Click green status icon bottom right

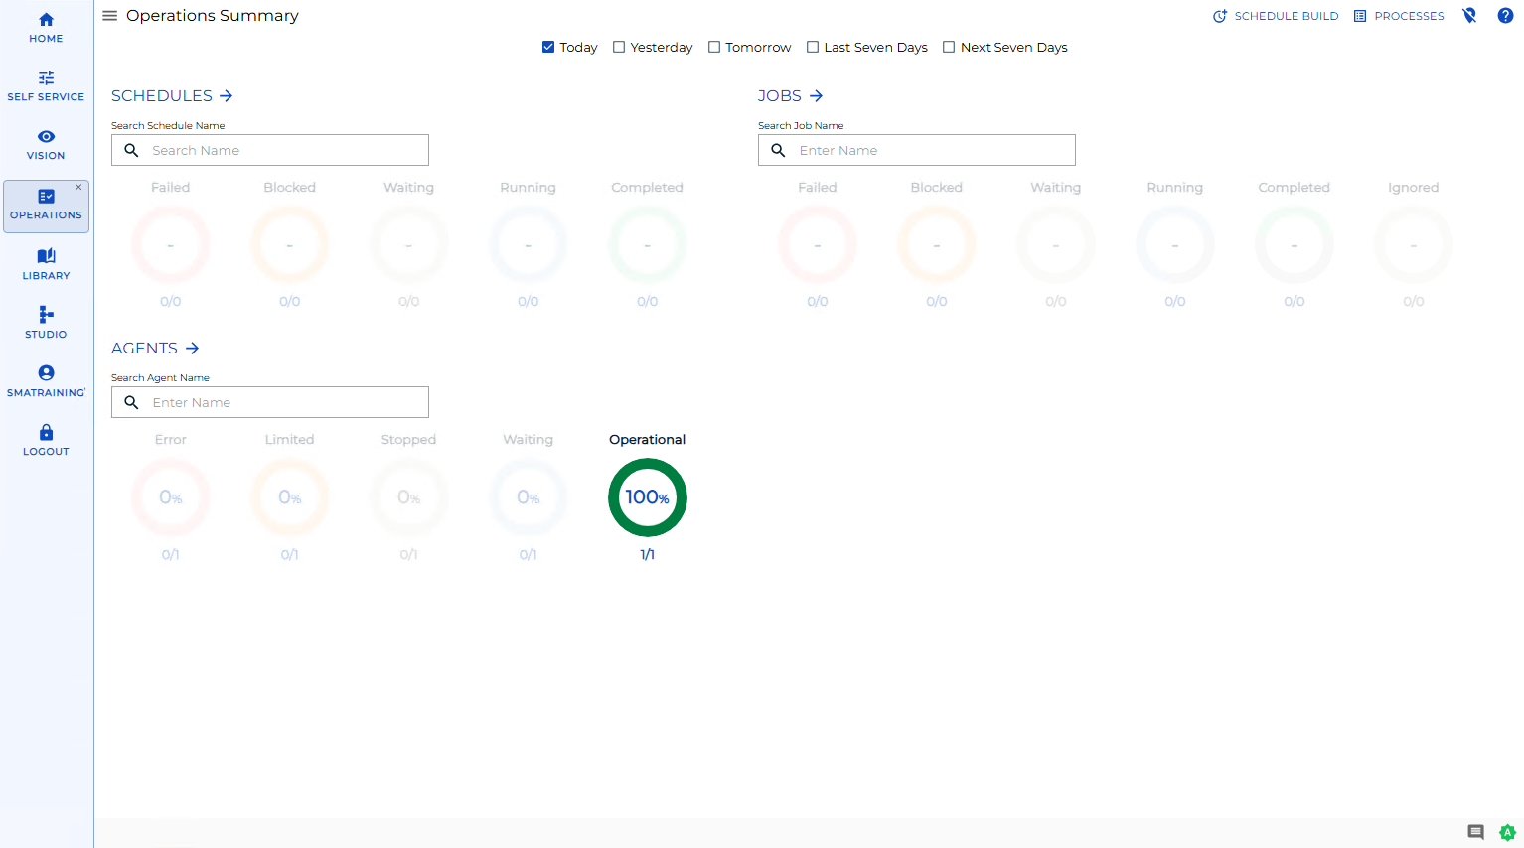(1507, 832)
